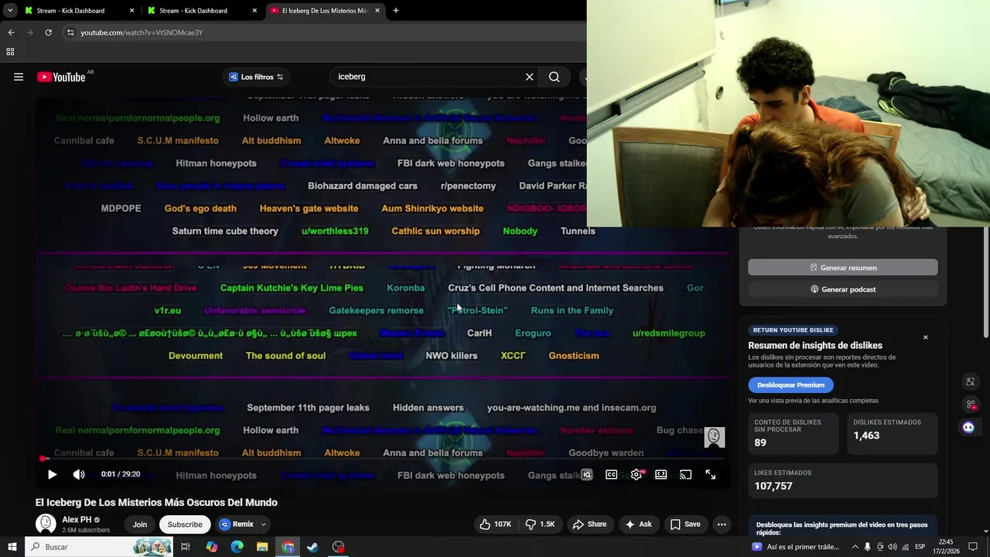Toggle subtitles with the CC button
This screenshot has height=557, width=990.
611,474
